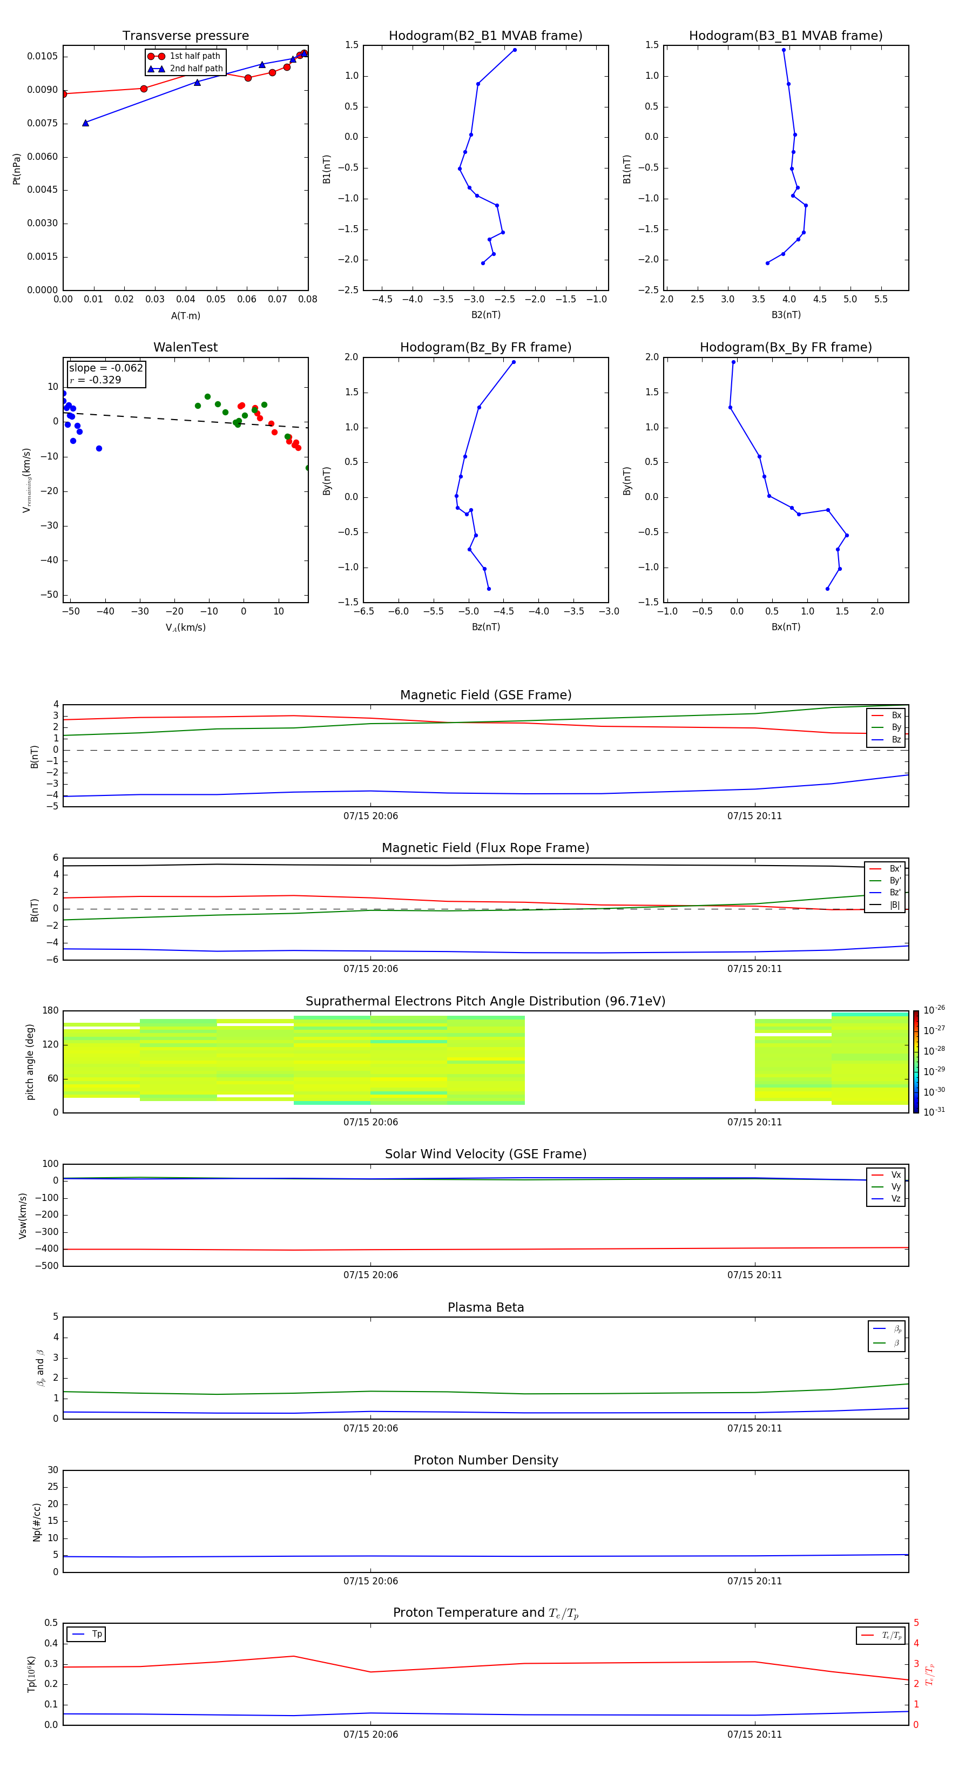Click the 'Np(#/cc)' y-axis label
This screenshot has height=1782, width=972.
37,1521
